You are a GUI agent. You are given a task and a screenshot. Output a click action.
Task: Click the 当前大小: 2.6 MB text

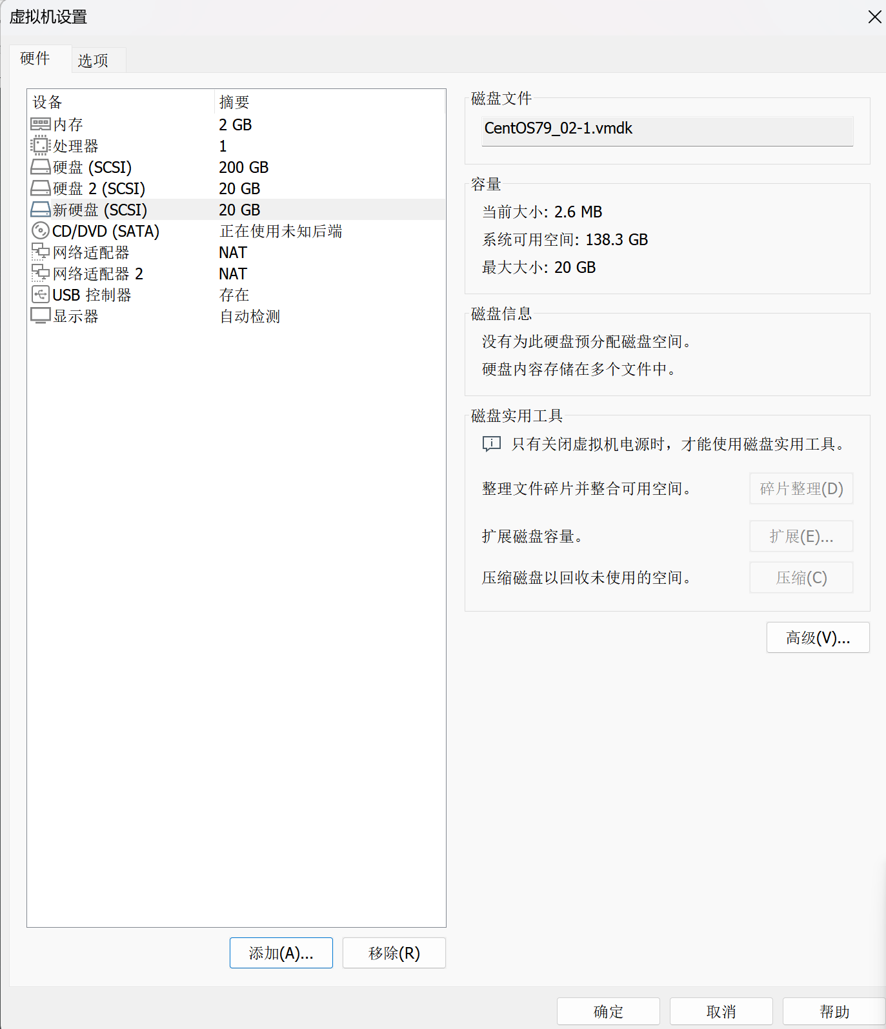(x=542, y=212)
